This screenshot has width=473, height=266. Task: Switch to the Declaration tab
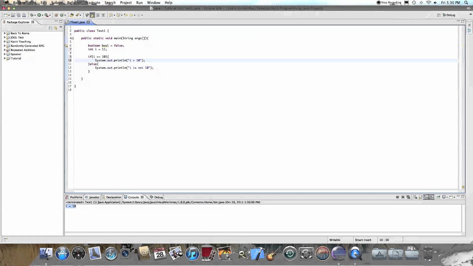click(112, 197)
